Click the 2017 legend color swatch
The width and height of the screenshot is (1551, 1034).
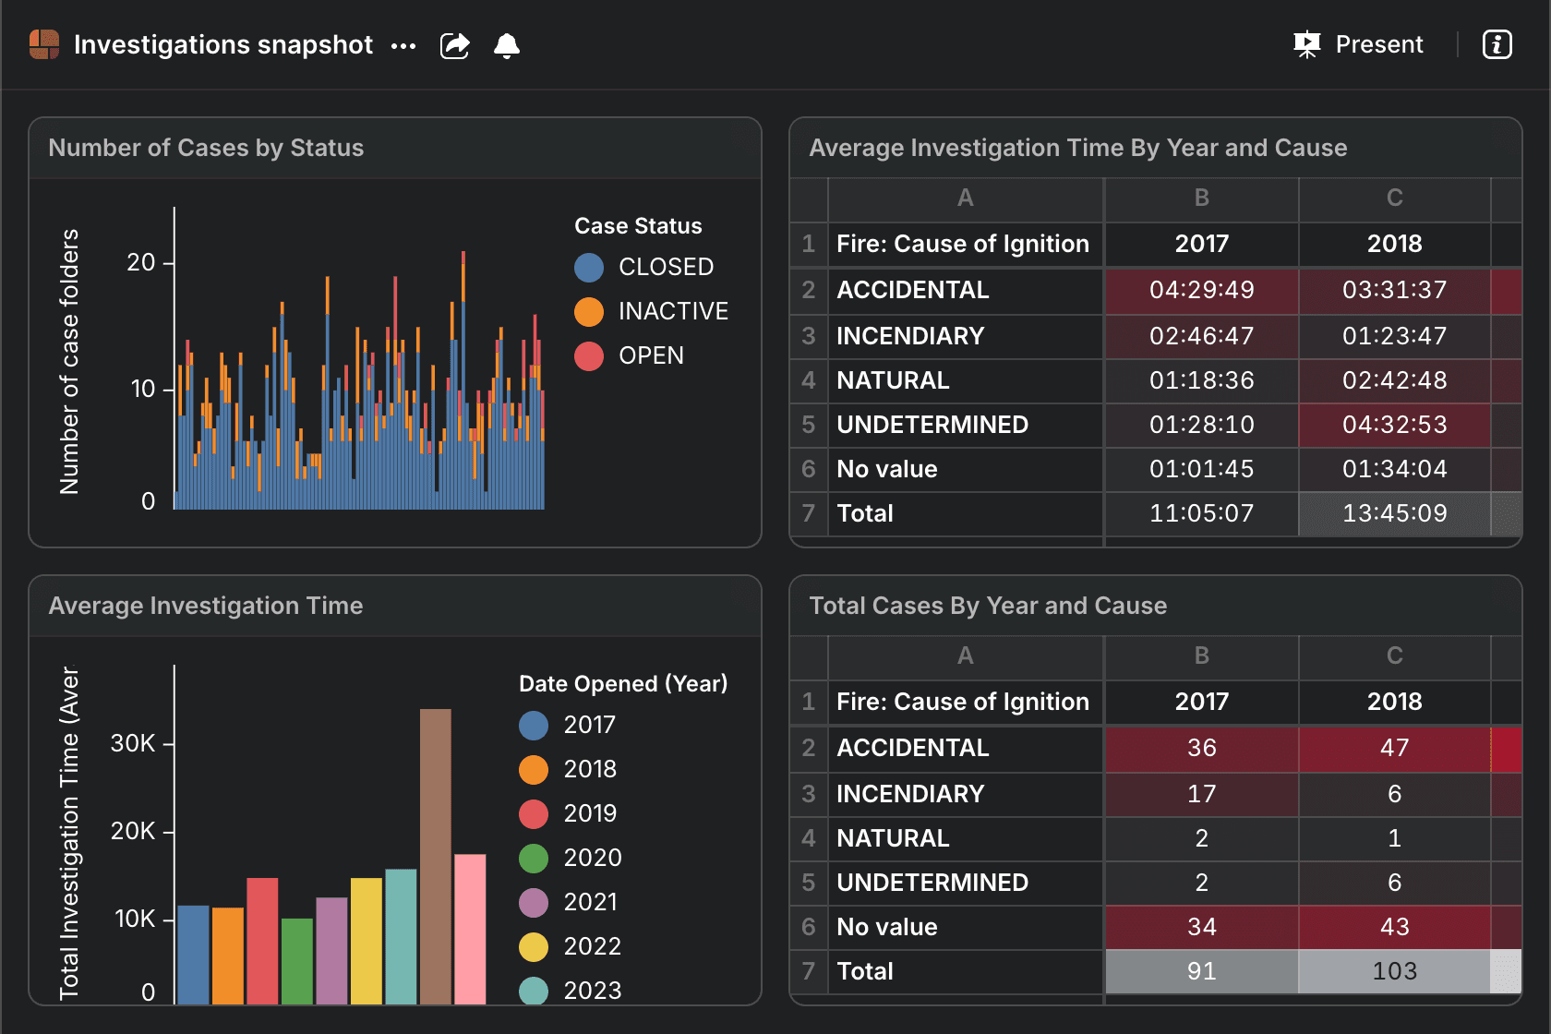[x=534, y=726]
